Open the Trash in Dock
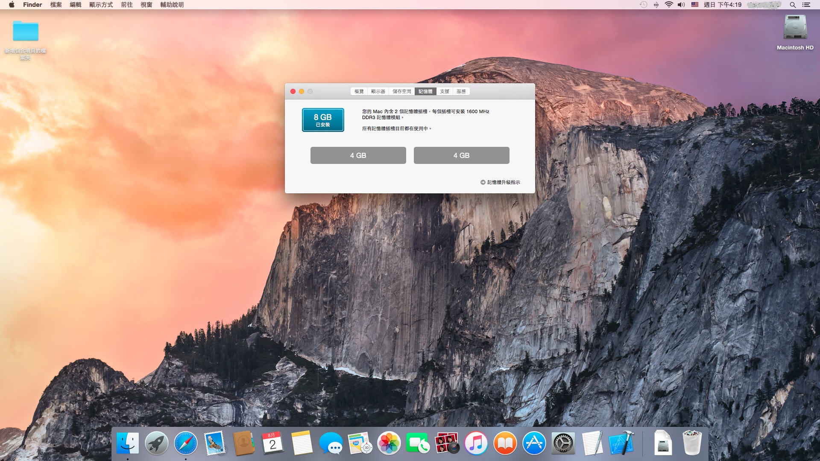820x461 pixels. point(692,443)
